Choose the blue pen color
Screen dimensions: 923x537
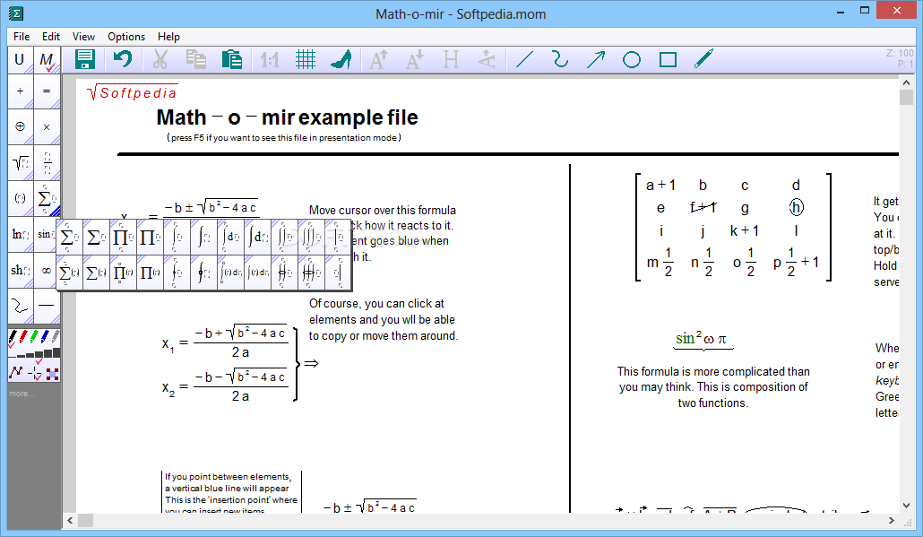45,337
